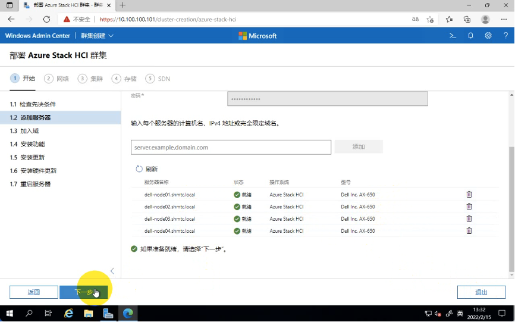Open browser settings and more menu
Image resolution: width=515 pixels, height=322 pixels.
pyautogui.click(x=504, y=20)
